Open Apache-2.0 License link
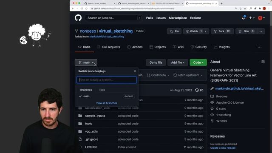Screen dimensions: 272x153 click(230, 102)
